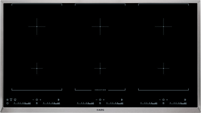Image resolution: width=201 pixels, height=113 pixels.
Task: Toggle the middle zone bridge function
Action: tap(122, 100)
